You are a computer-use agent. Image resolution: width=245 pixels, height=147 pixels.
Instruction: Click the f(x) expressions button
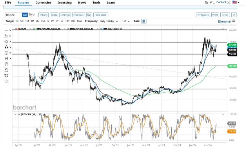tap(89, 15)
